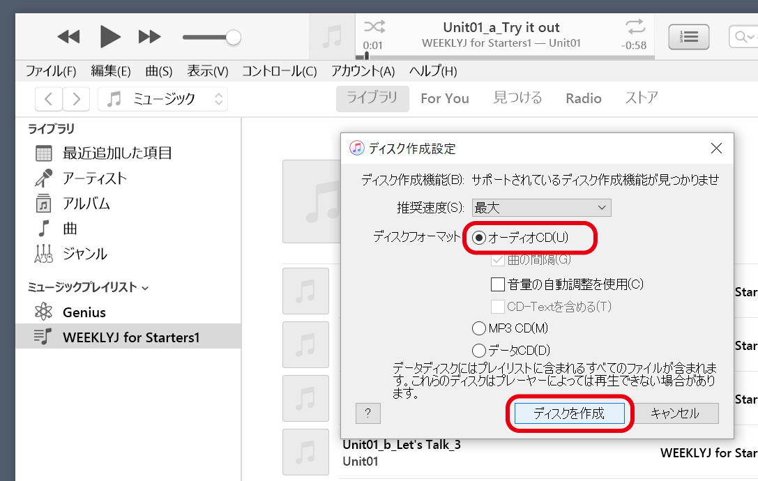
Task: Switch to the Radio tab
Action: click(x=584, y=98)
